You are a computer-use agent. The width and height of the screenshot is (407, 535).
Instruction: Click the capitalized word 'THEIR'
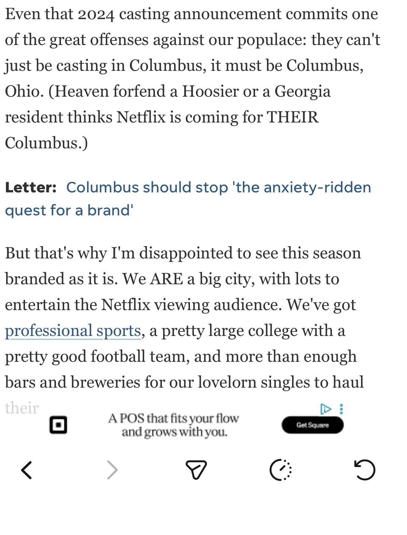(x=292, y=117)
